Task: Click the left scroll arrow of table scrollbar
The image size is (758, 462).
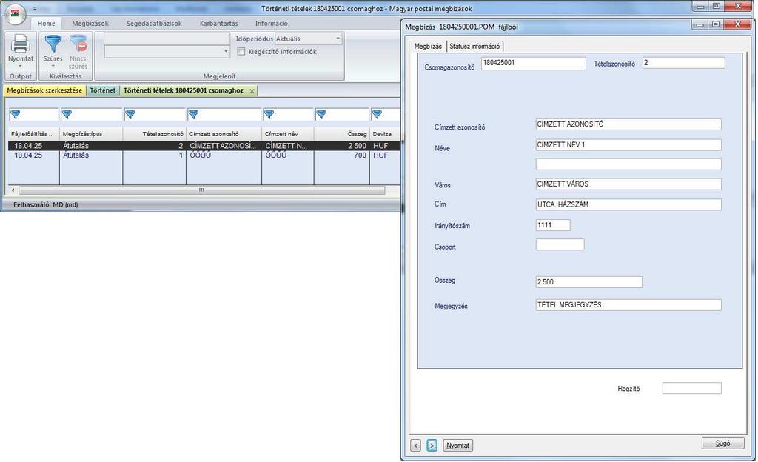Action: [x=13, y=190]
